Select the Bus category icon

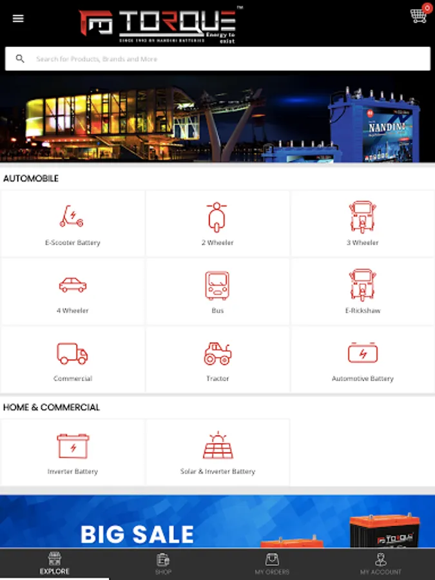[x=217, y=285]
